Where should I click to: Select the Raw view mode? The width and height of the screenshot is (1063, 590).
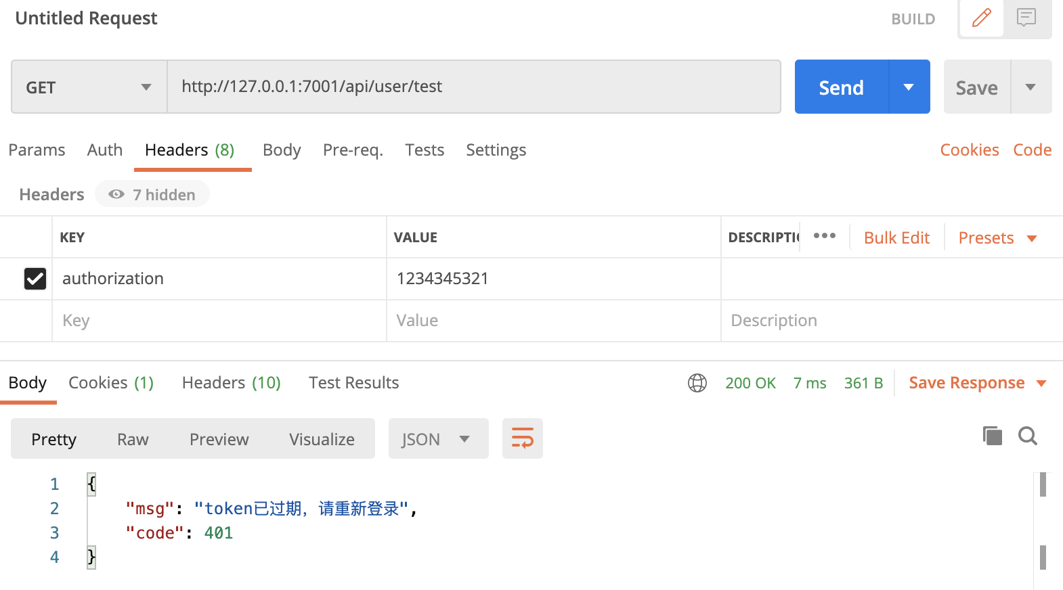point(133,439)
